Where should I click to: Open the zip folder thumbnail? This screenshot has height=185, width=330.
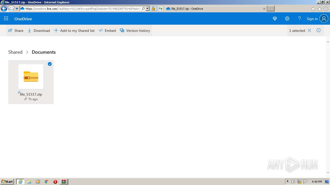pyautogui.click(x=31, y=77)
